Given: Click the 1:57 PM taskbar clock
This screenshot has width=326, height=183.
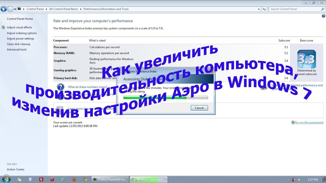Looking at the screenshot, I should tap(313, 180).
